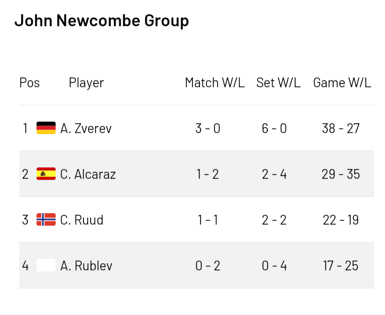This screenshot has height=315, width=385.
Task: Click the John Newcombe Group heading
Action: click(x=101, y=21)
